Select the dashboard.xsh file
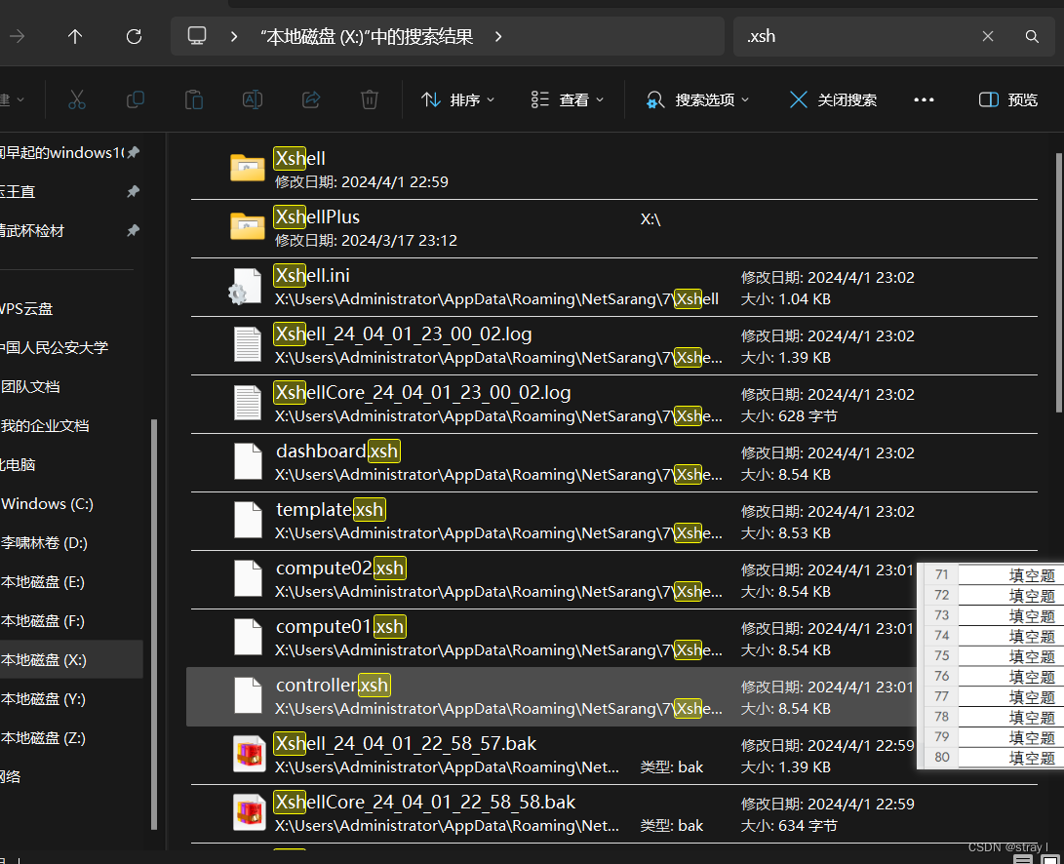This screenshot has width=1064, height=864. click(x=614, y=462)
